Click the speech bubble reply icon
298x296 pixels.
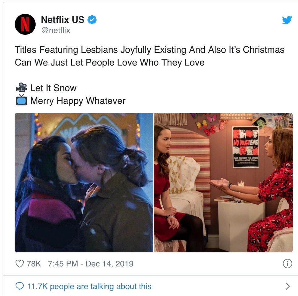click(x=19, y=286)
